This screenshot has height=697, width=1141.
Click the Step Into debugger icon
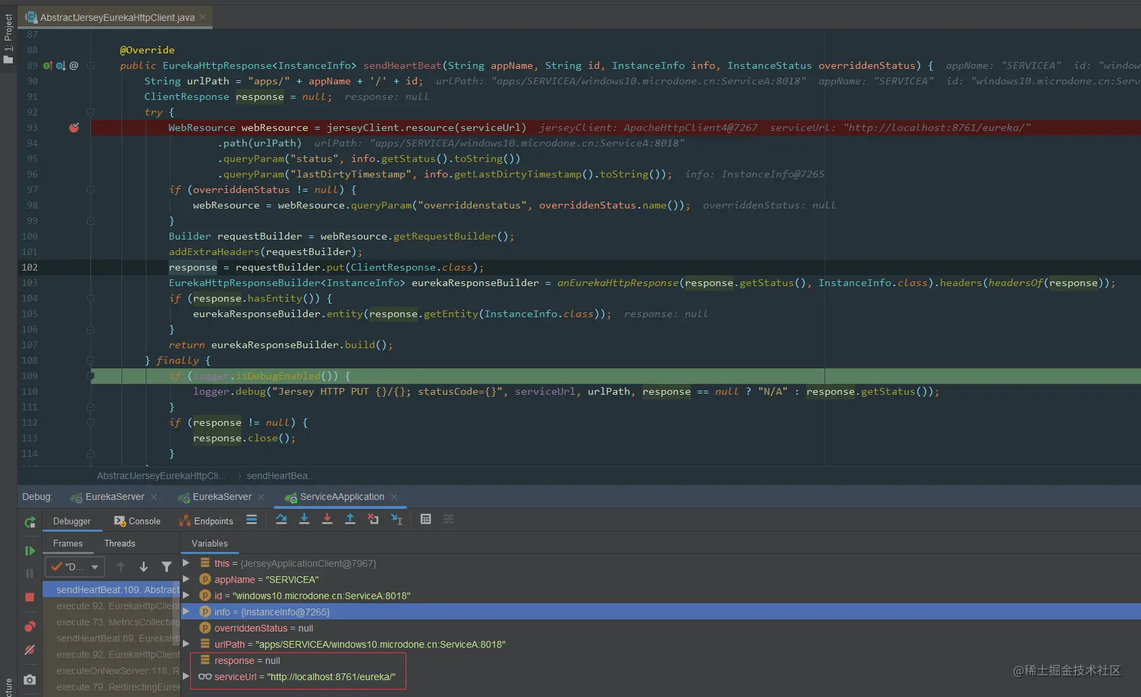click(x=304, y=519)
